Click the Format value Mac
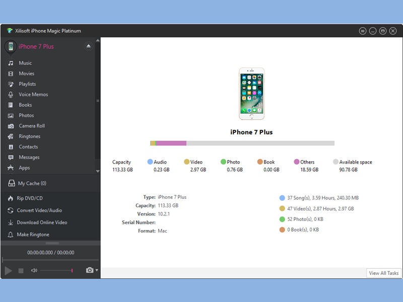This screenshot has height=302, width=403. 162,231
